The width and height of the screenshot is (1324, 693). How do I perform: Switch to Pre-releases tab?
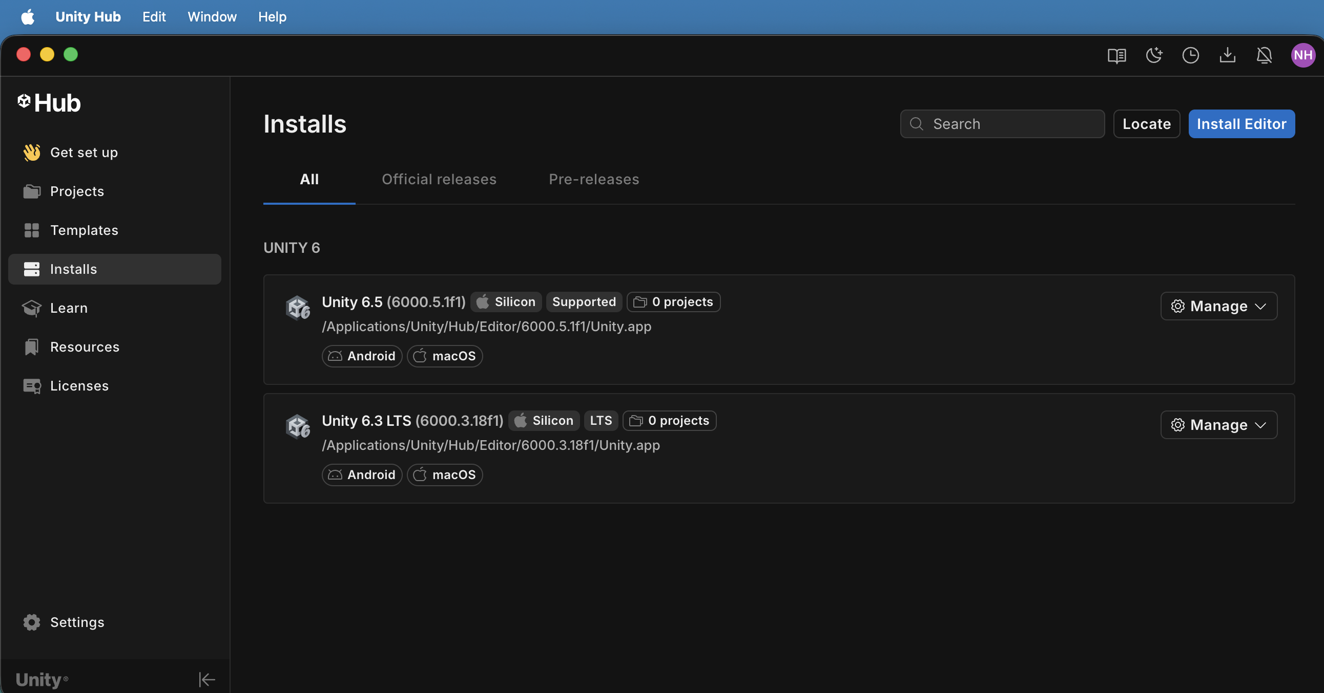(x=594, y=180)
